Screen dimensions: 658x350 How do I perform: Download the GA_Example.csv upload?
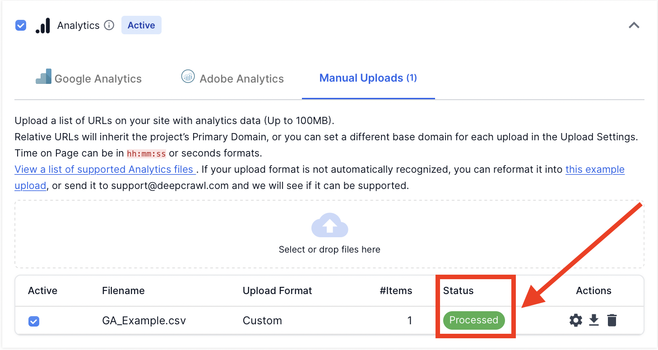tap(593, 320)
